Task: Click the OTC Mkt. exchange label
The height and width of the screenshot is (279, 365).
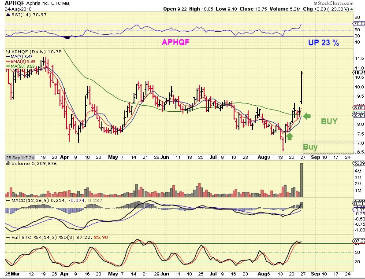Action: [x=60, y=3]
